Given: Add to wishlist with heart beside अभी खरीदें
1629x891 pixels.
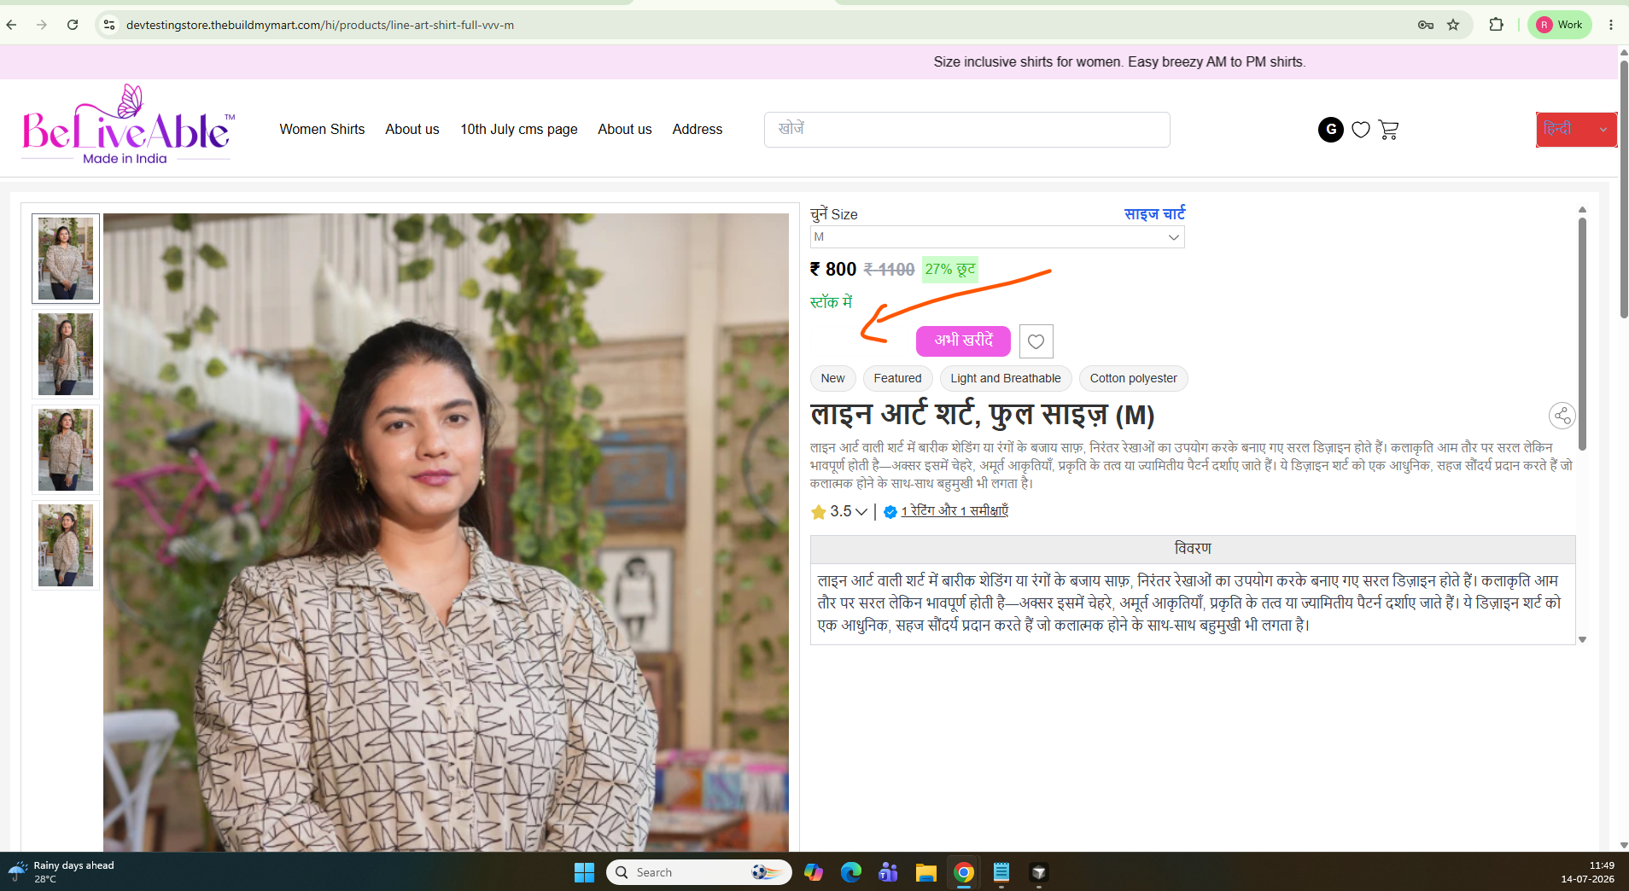Looking at the screenshot, I should pyautogui.click(x=1036, y=341).
